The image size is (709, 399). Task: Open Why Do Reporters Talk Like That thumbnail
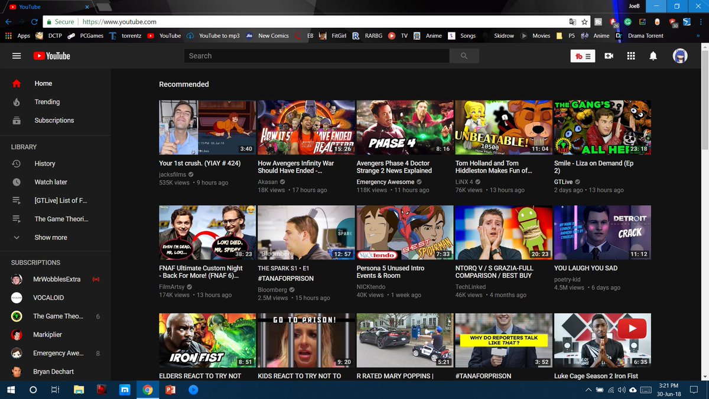[x=503, y=340]
